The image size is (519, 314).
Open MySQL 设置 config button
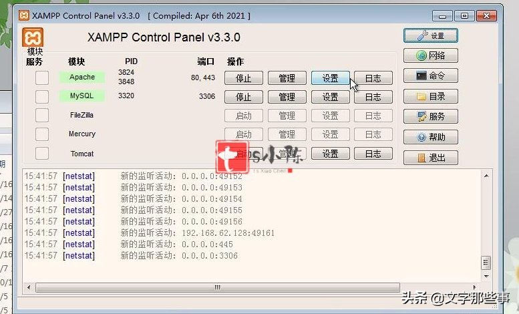pos(331,97)
